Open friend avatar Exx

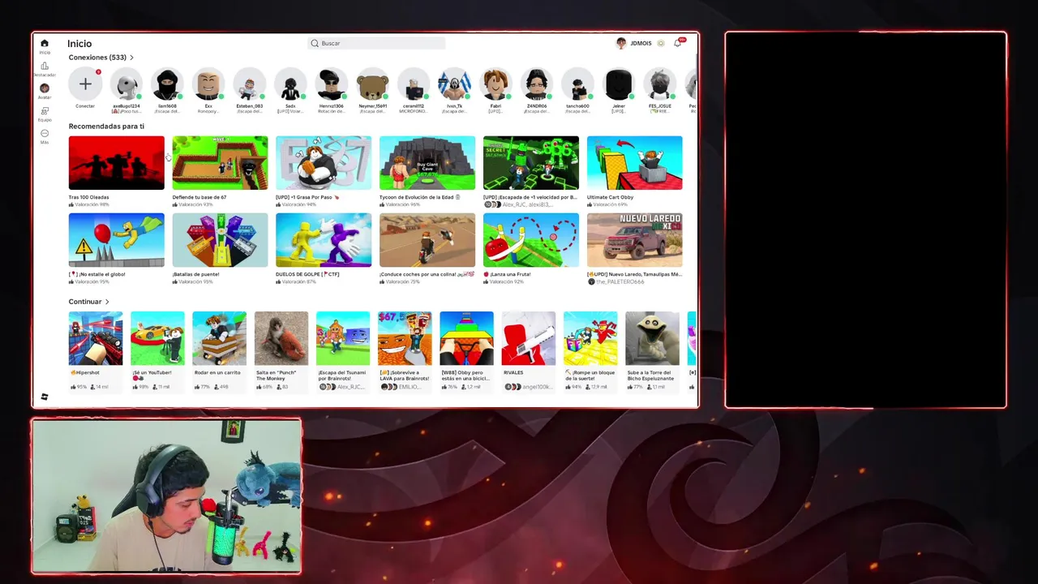[208, 84]
